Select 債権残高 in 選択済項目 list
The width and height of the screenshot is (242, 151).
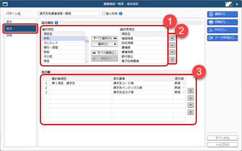tap(144, 52)
